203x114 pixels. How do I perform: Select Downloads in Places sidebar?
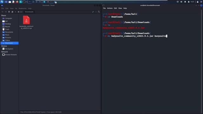[x=10, y=43]
